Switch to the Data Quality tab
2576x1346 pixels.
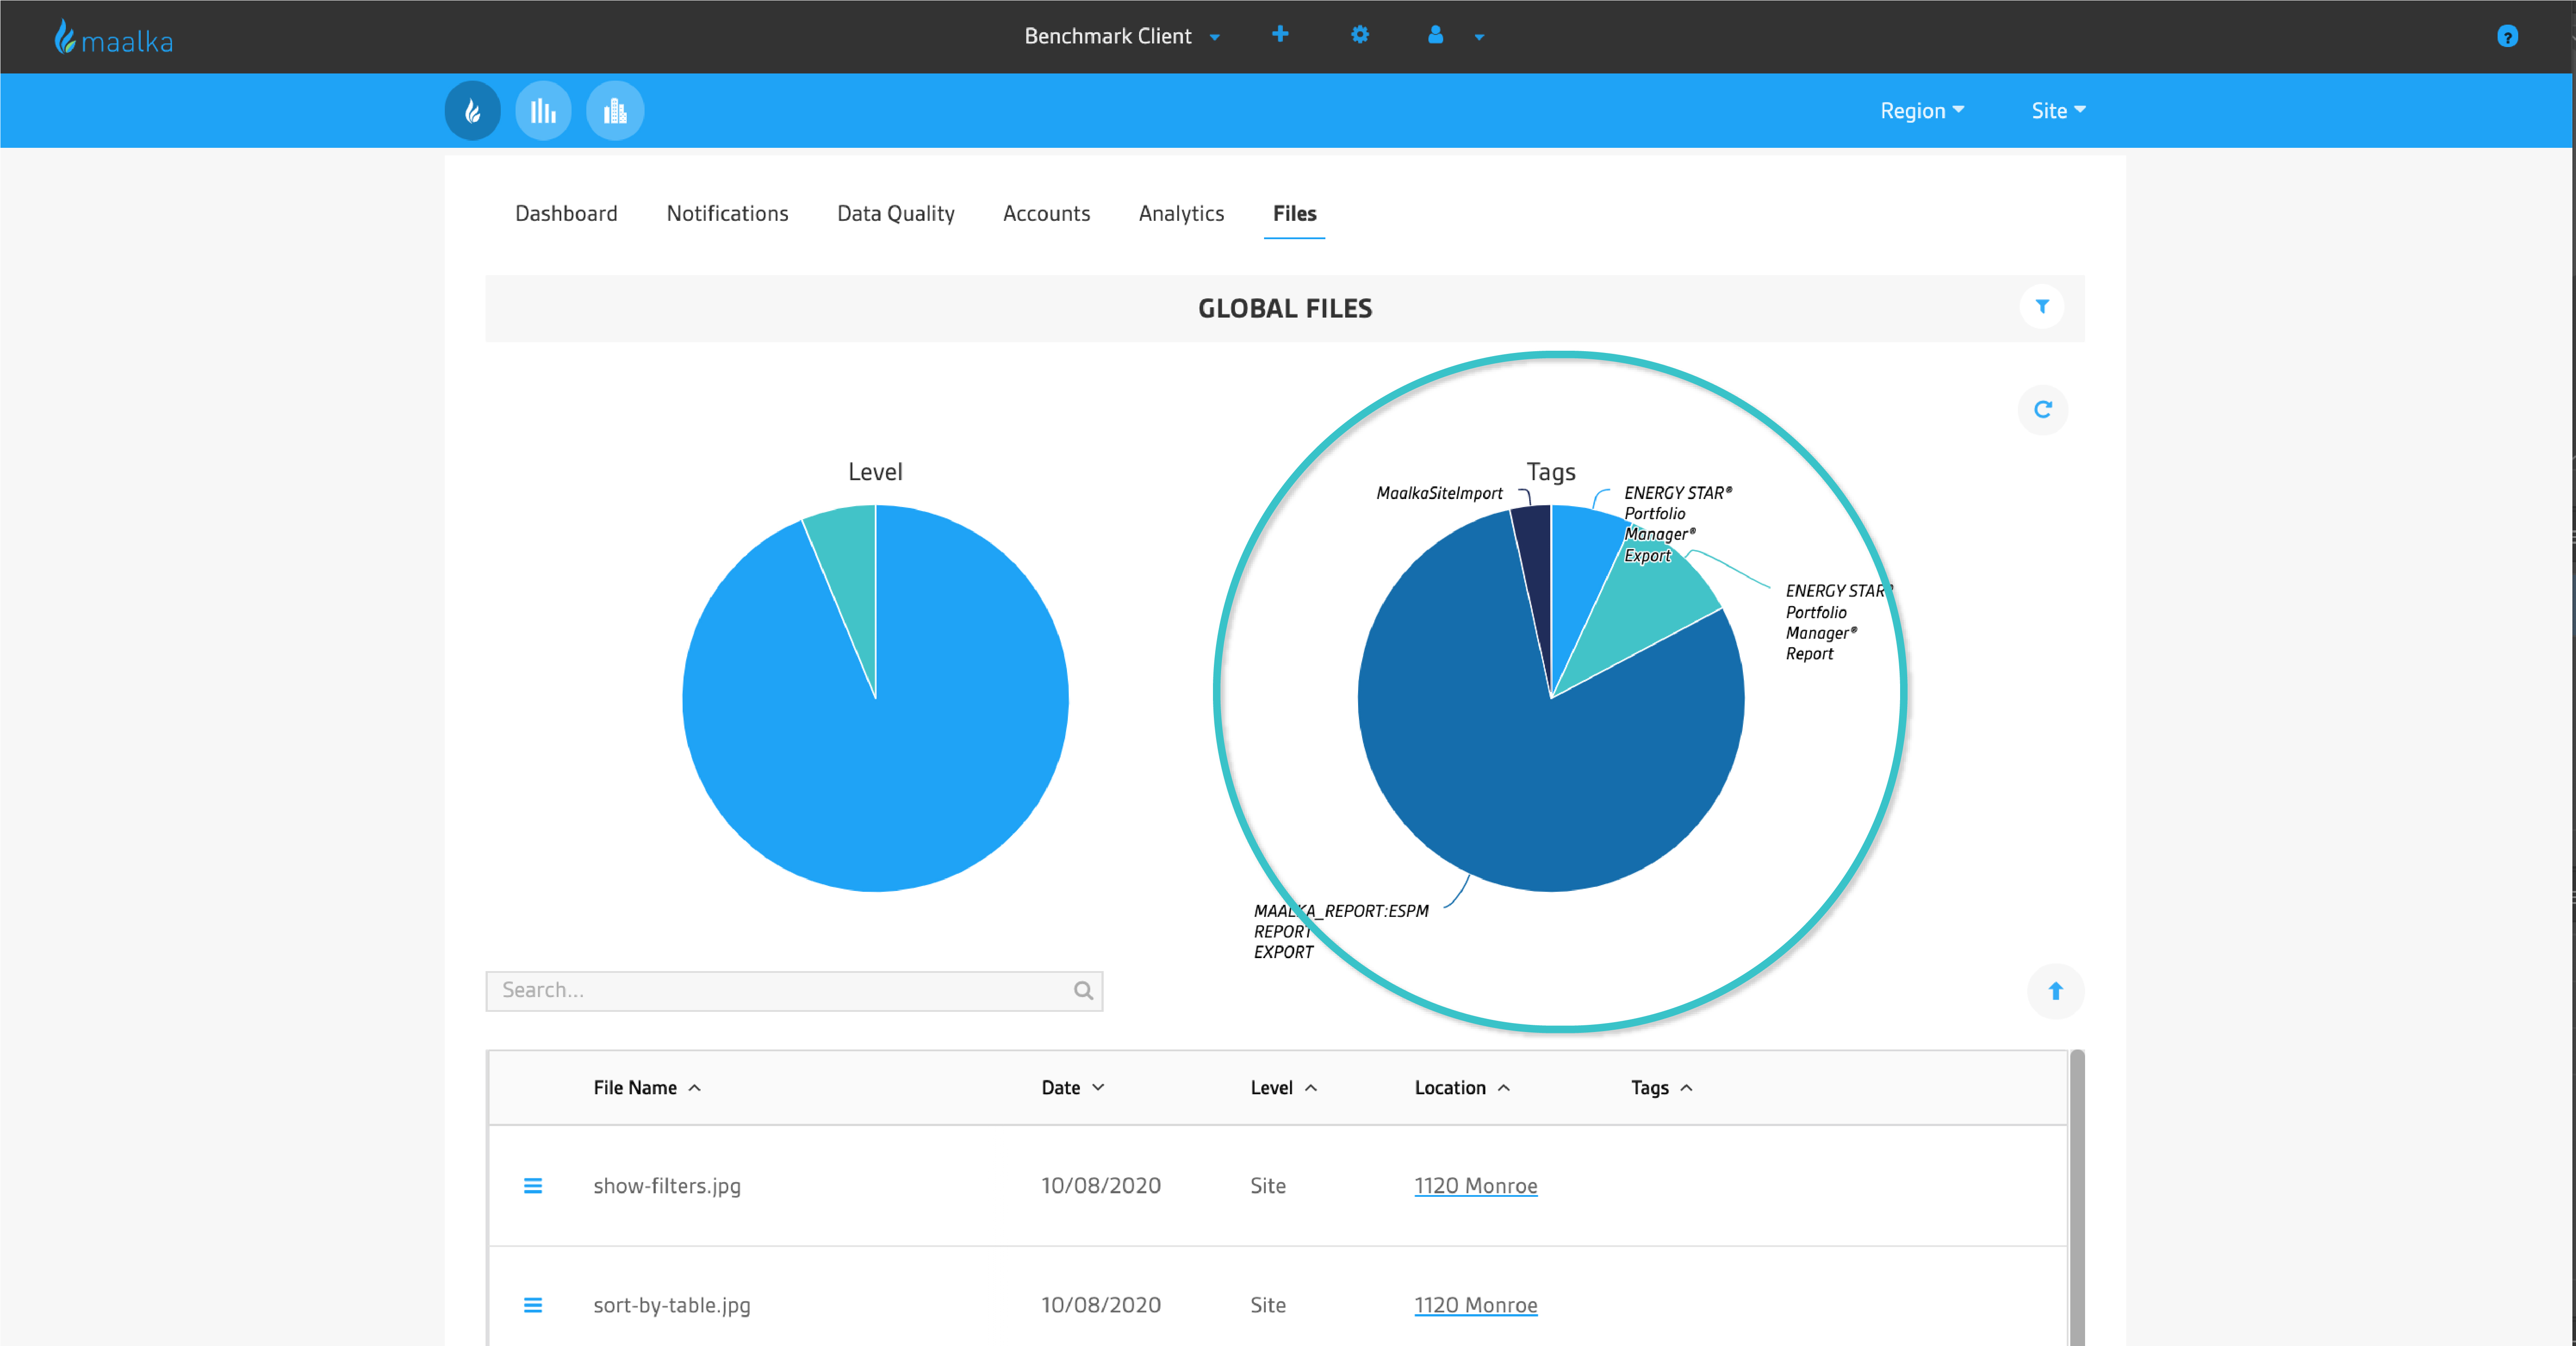(896, 213)
